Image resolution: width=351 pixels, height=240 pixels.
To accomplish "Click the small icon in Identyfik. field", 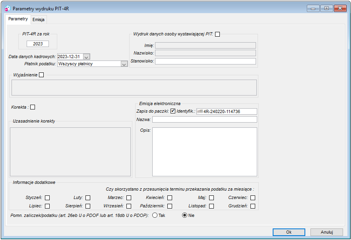I will click(x=200, y=111).
